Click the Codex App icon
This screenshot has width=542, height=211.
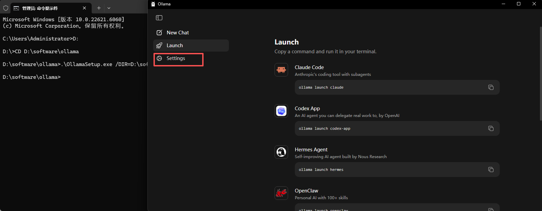point(281,111)
